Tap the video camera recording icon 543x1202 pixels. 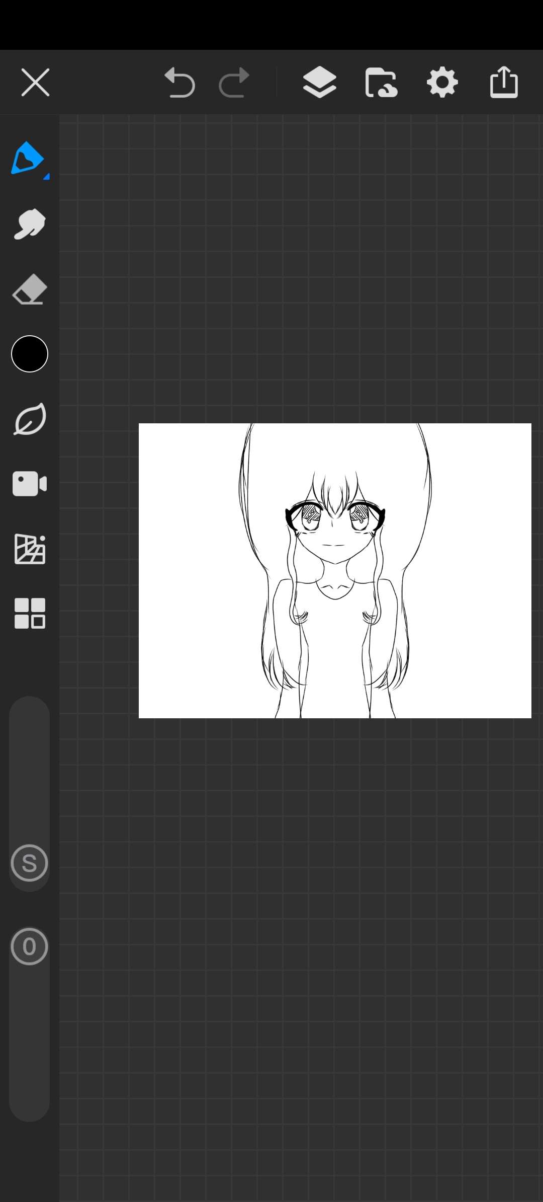pos(30,484)
